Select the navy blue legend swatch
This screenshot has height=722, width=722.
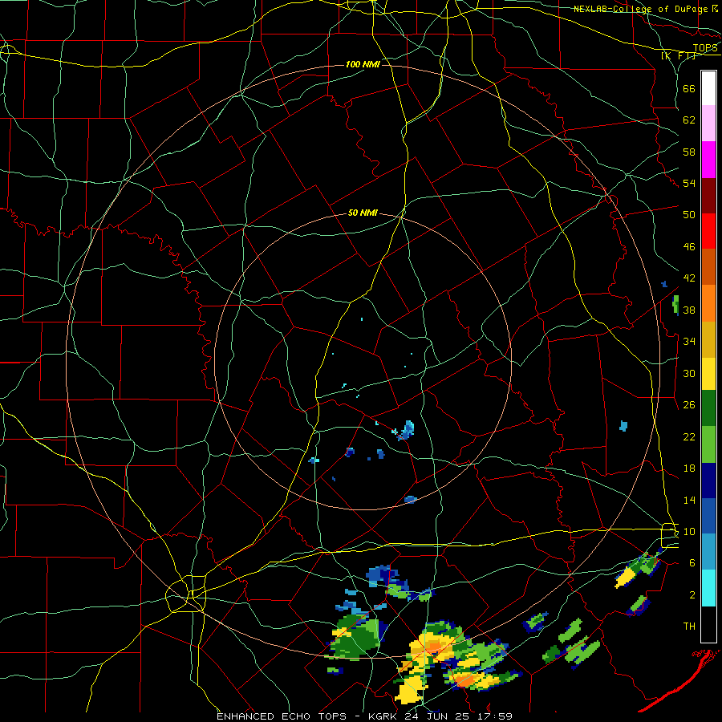tap(708, 481)
